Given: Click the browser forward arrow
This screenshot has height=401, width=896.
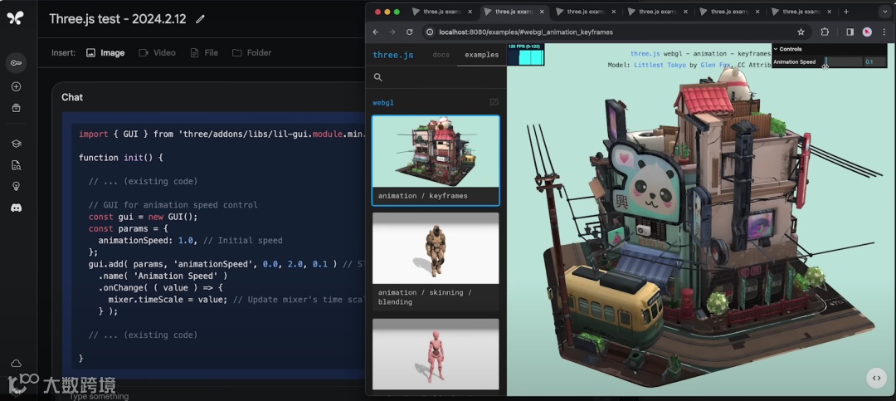Looking at the screenshot, I should 392,32.
